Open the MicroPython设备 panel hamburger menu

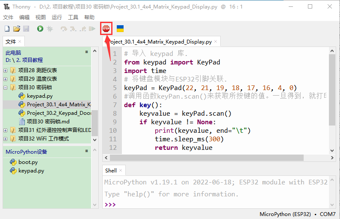click(x=86, y=151)
